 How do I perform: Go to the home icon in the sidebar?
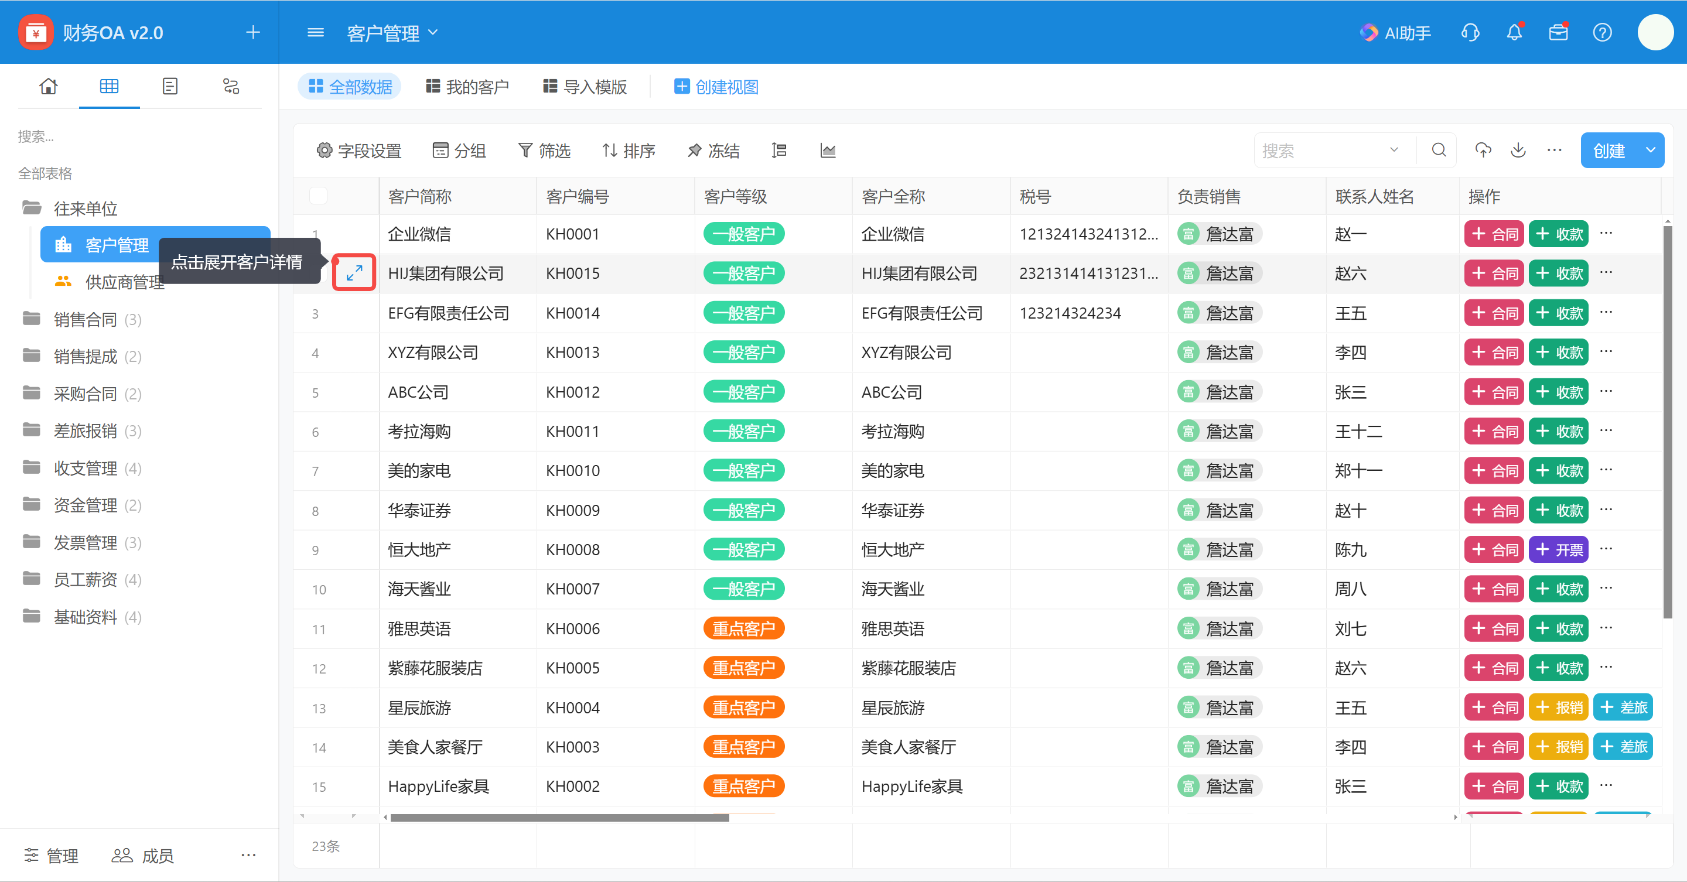click(x=49, y=86)
